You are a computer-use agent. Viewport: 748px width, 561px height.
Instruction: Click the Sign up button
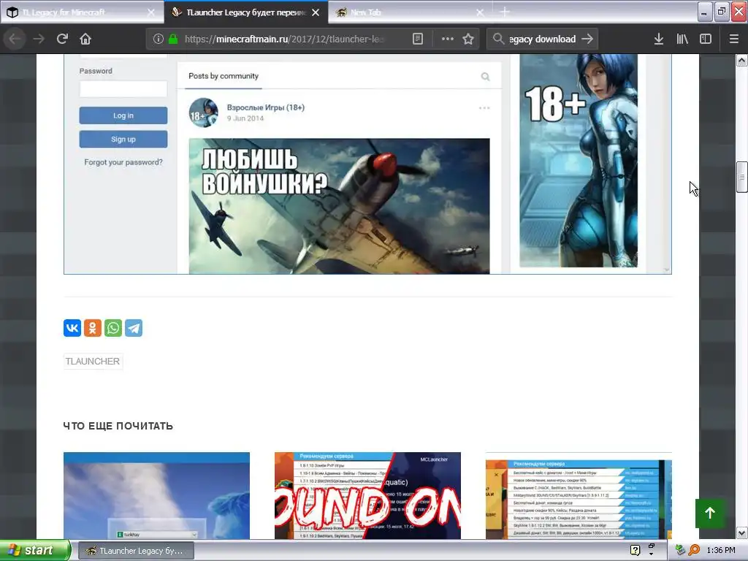coord(123,140)
